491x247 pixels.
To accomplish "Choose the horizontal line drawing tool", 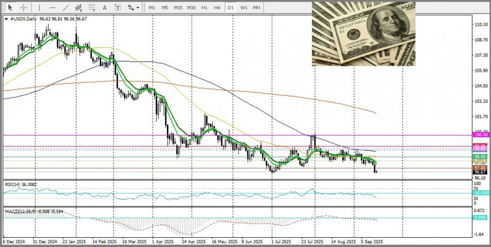I will tap(52, 8).
